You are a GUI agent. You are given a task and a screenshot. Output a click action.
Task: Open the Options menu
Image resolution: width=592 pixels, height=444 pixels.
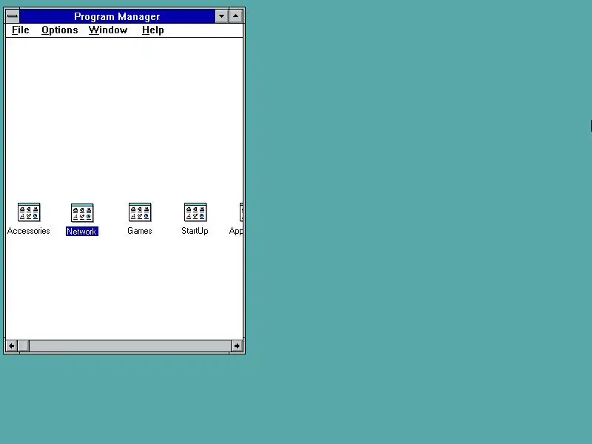click(60, 30)
